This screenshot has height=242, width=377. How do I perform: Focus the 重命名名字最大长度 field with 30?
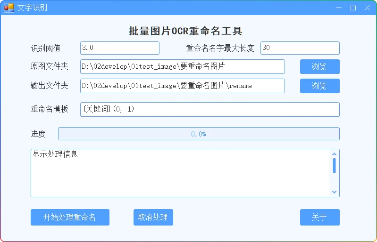click(x=300, y=48)
